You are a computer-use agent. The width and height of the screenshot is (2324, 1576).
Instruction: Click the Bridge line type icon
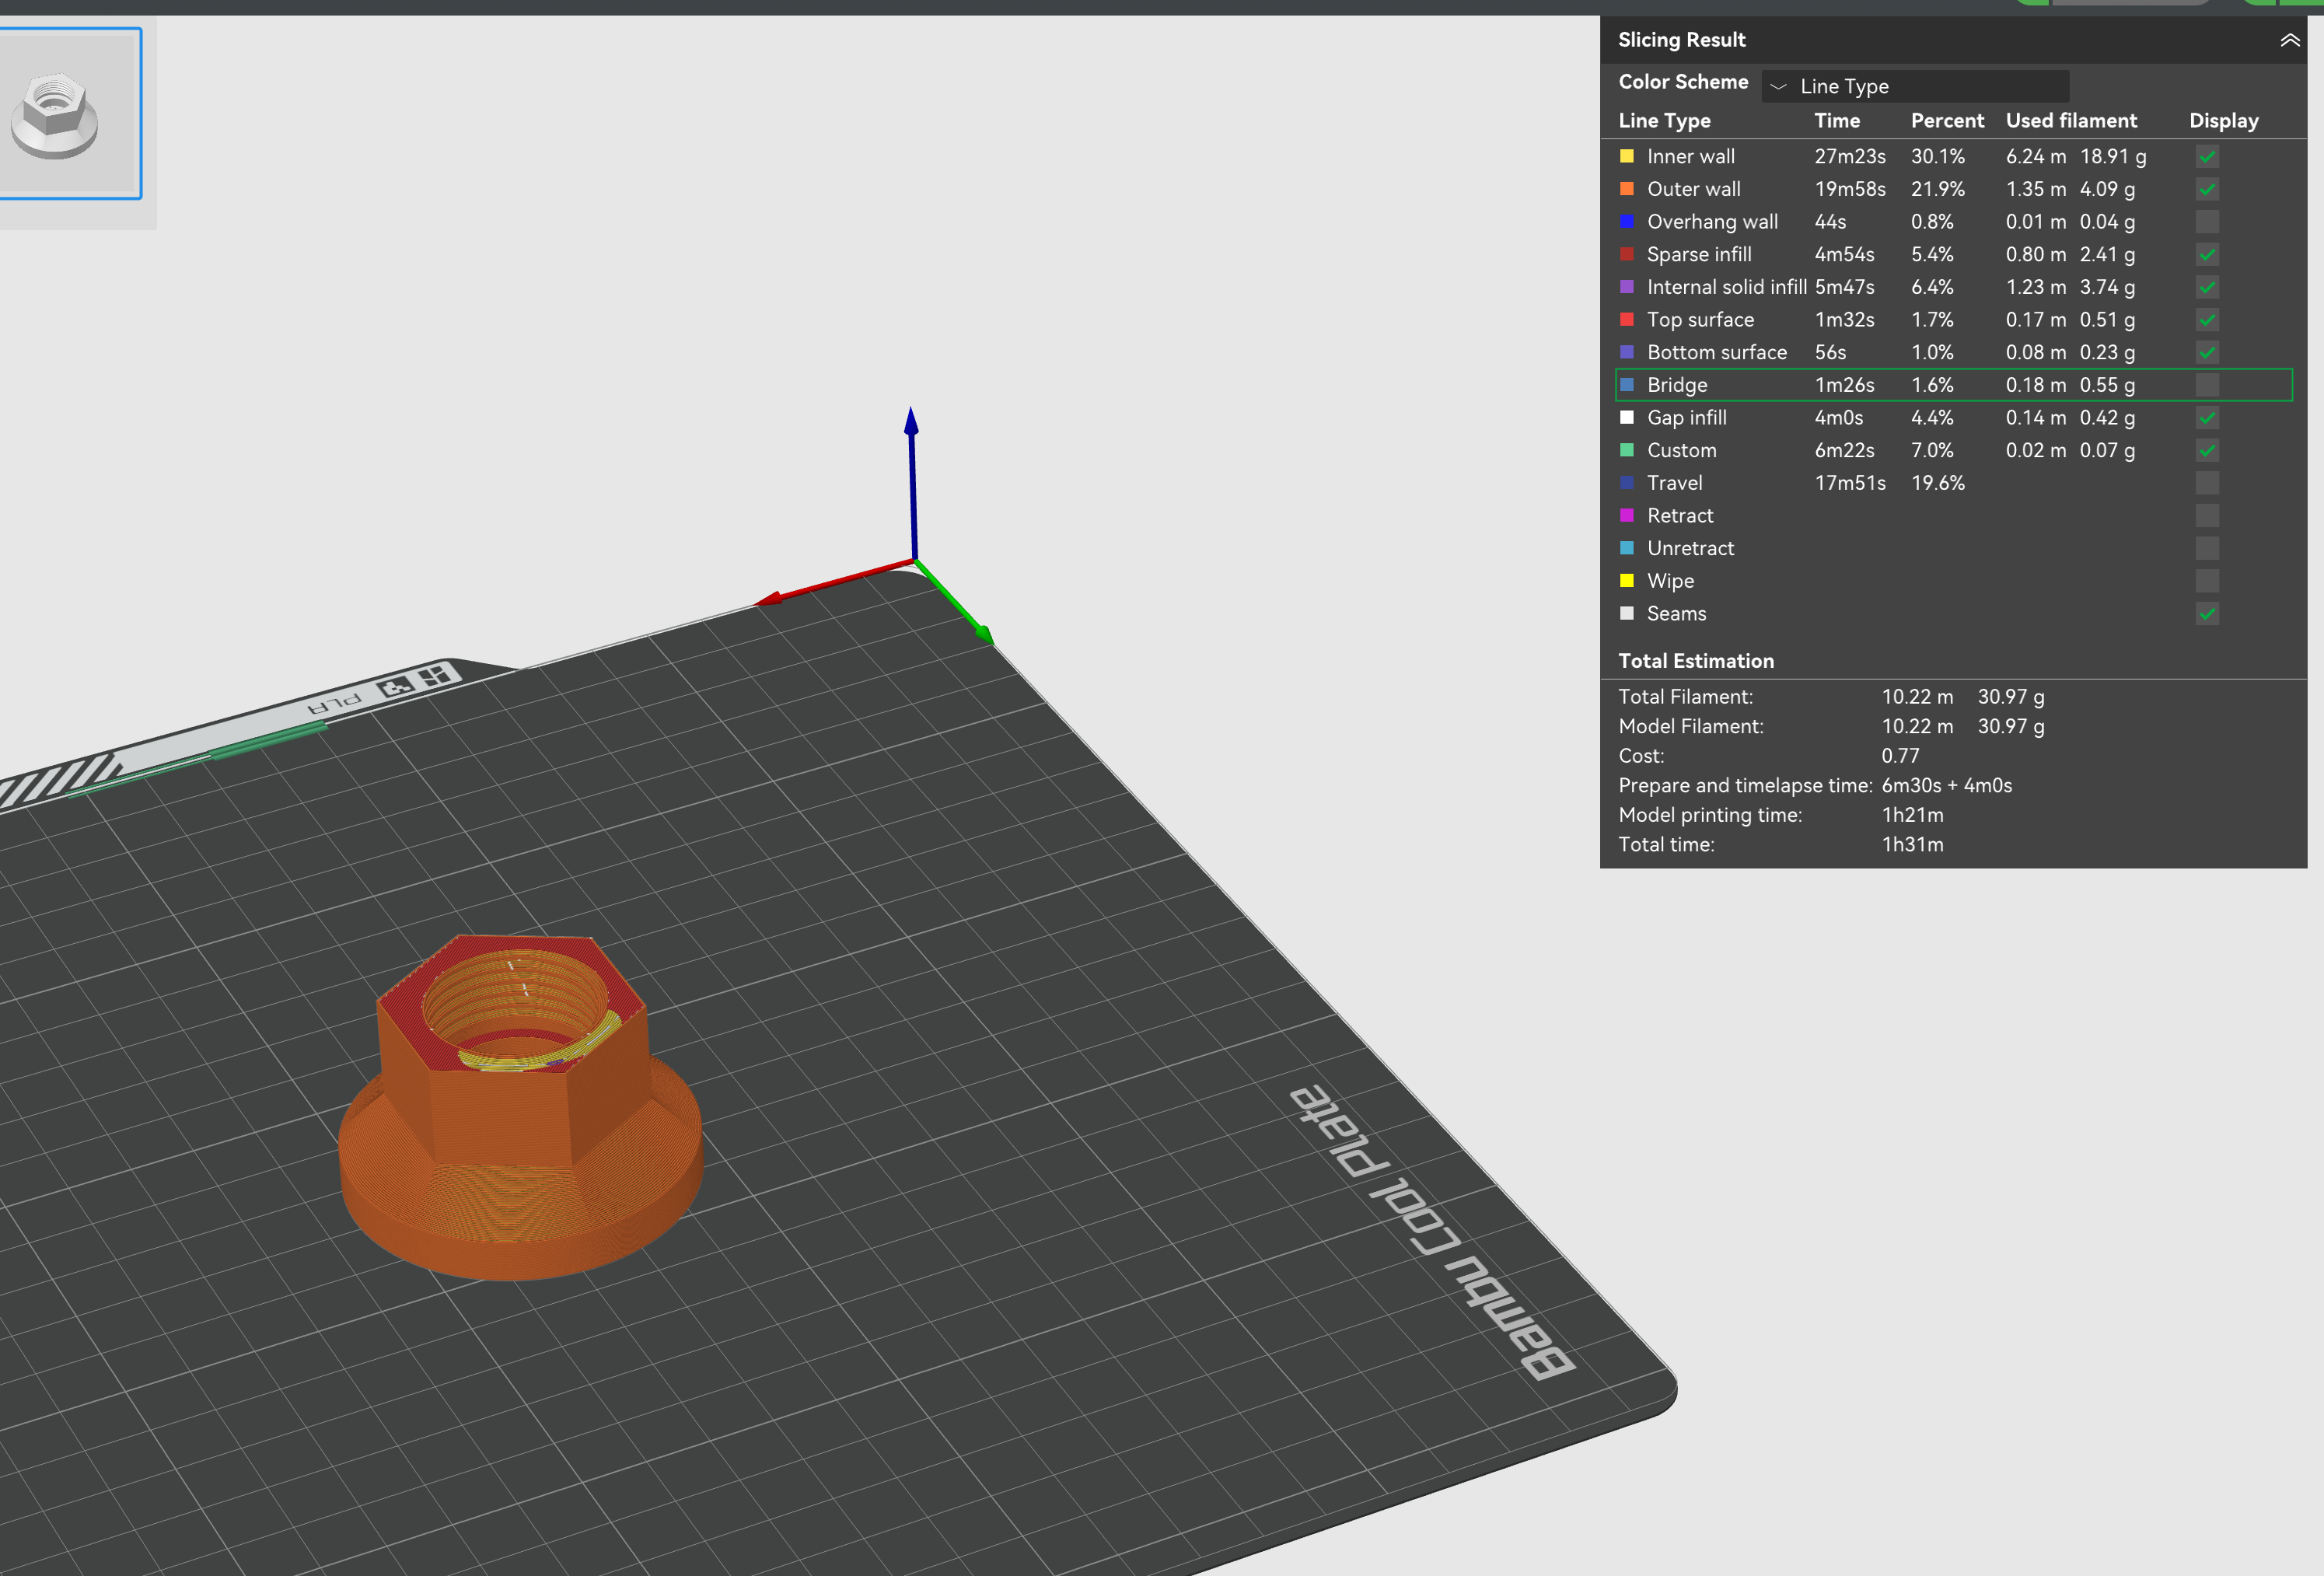pyautogui.click(x=1627, y=385)
